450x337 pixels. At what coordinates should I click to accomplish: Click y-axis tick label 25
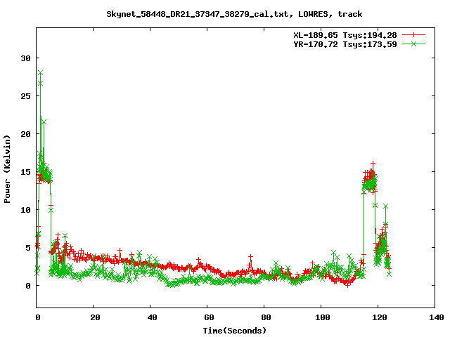25,96
